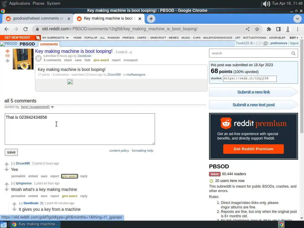Collapse Davidluski's reply with [–]
This screenshot has width=304, height=228.
coord(20,203)
